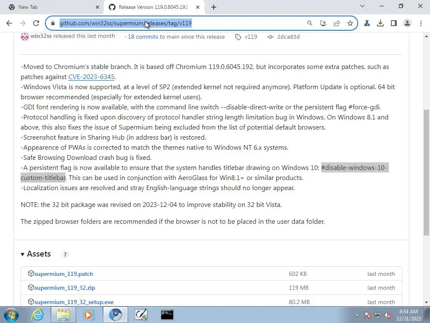This screenshot has width=430, height=323.
Task: Click the win32ss avatar image
Action: (x=25, y=37)
